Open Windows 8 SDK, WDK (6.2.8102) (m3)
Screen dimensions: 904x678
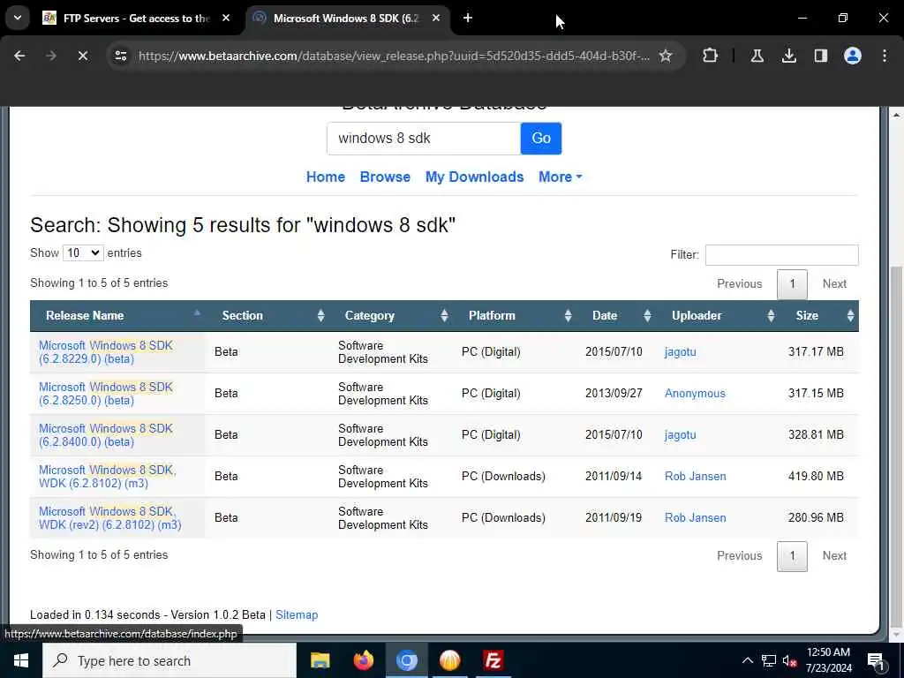[x=108, y=477]
